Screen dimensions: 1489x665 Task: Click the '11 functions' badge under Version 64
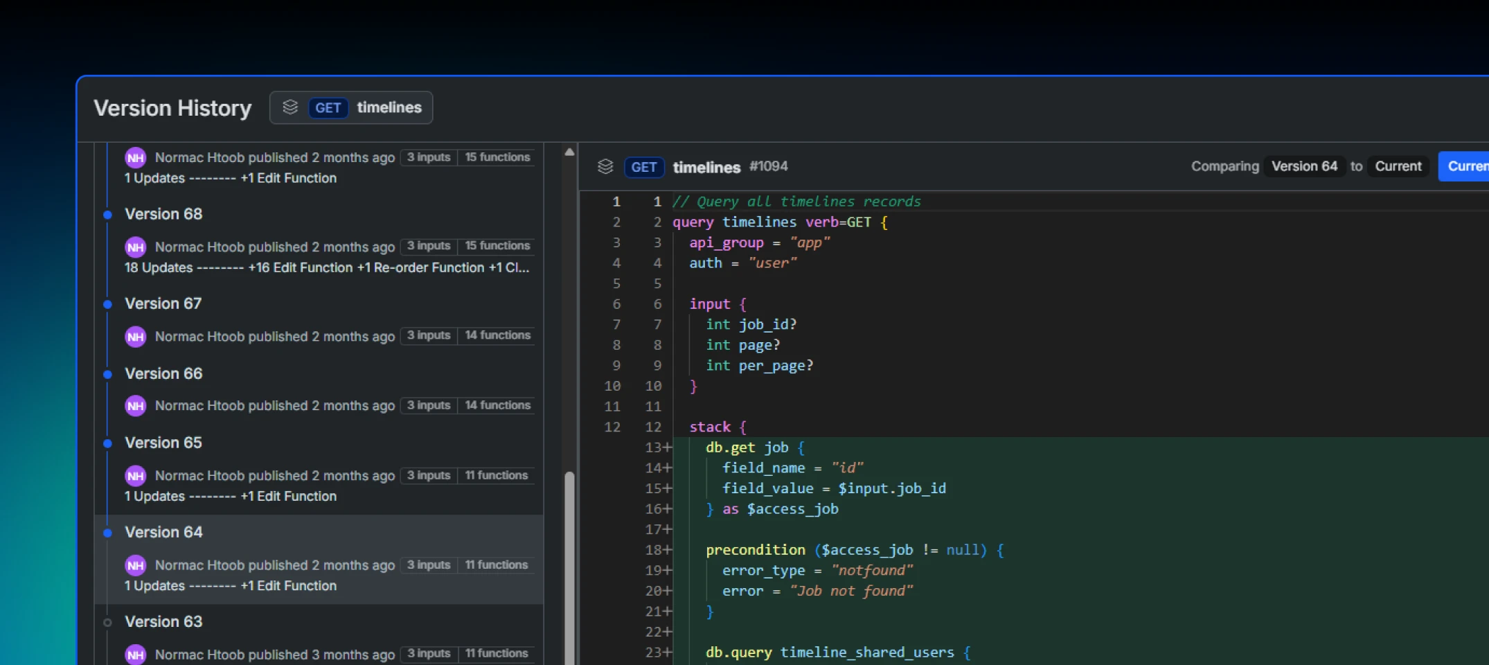click(496, 565)
